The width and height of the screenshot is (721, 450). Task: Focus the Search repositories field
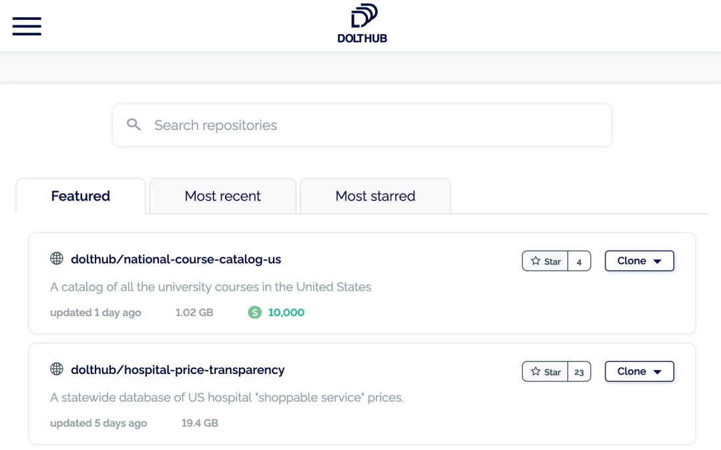pos(374,125)
